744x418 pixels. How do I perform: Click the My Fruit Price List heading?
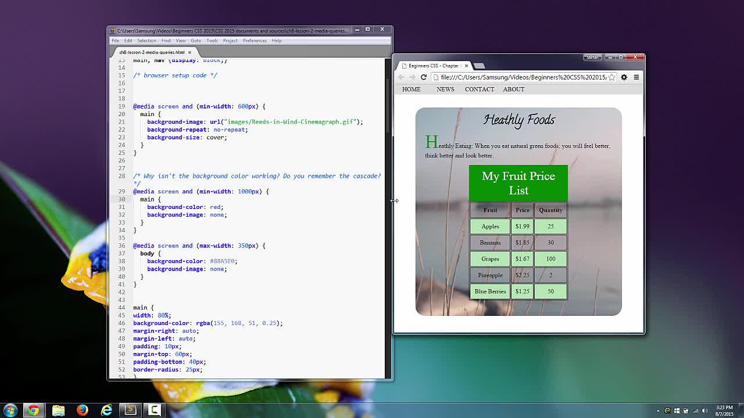(518, 183)
